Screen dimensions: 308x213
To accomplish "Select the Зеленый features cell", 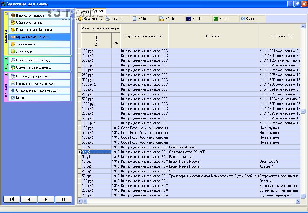I will tap(280, 181).
